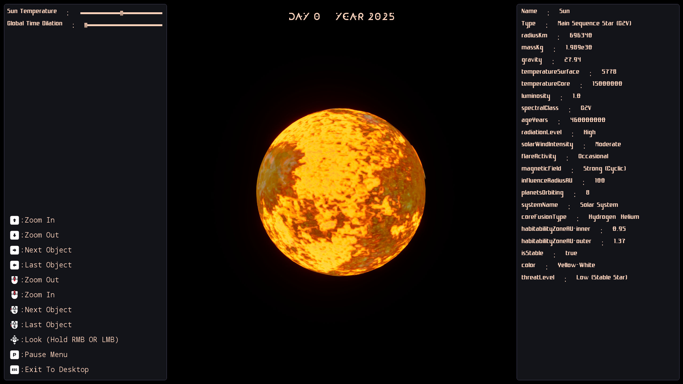Click the Pause Menu text label
The image size is (683, 384).
point(46,355)
